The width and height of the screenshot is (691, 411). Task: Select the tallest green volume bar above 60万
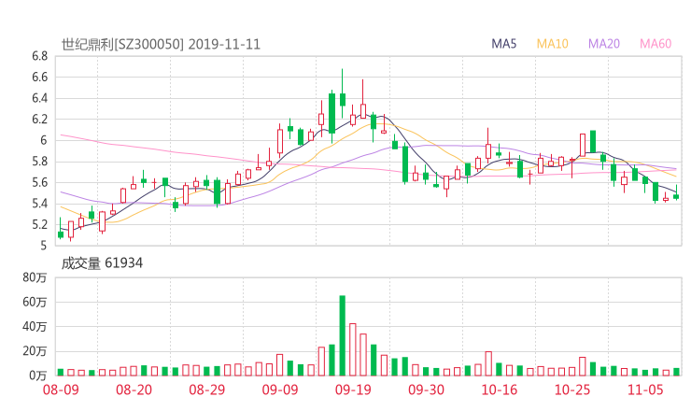coord(343,335)
